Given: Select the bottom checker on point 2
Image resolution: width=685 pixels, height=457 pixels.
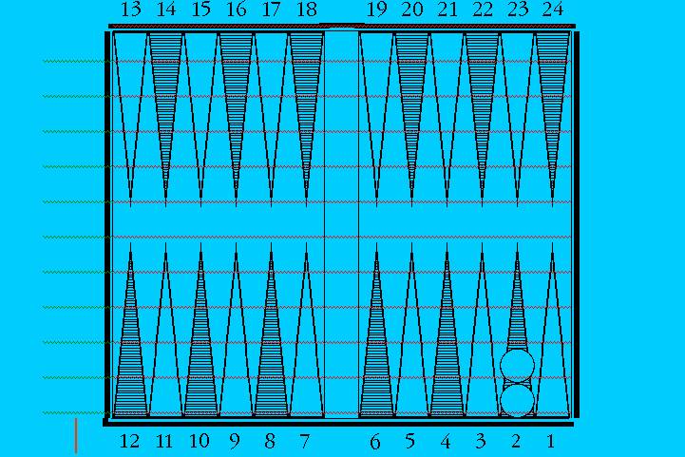Looking at the screenshot, I should (x=517, y=400).
